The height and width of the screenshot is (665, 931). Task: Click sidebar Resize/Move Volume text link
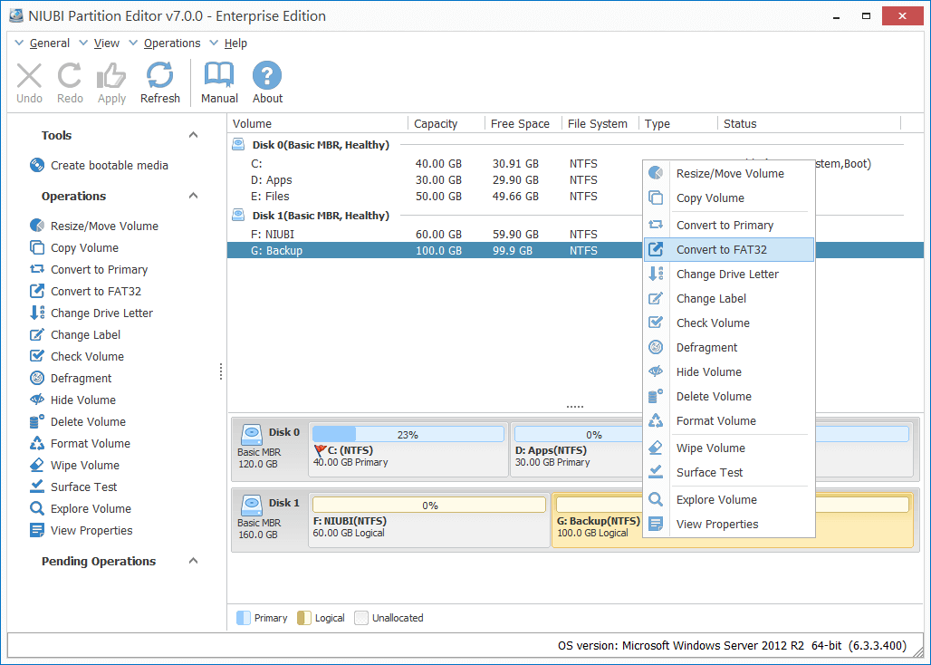104,226
